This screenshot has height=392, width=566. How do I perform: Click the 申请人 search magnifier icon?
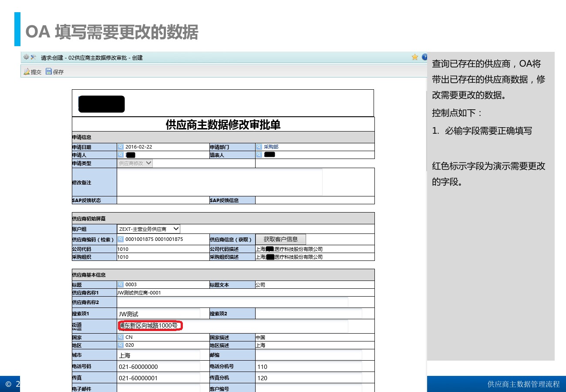(x=121, y=155)
